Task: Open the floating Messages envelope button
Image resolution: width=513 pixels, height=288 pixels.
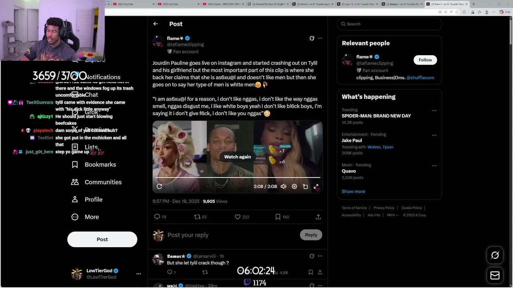Action: 495,275
